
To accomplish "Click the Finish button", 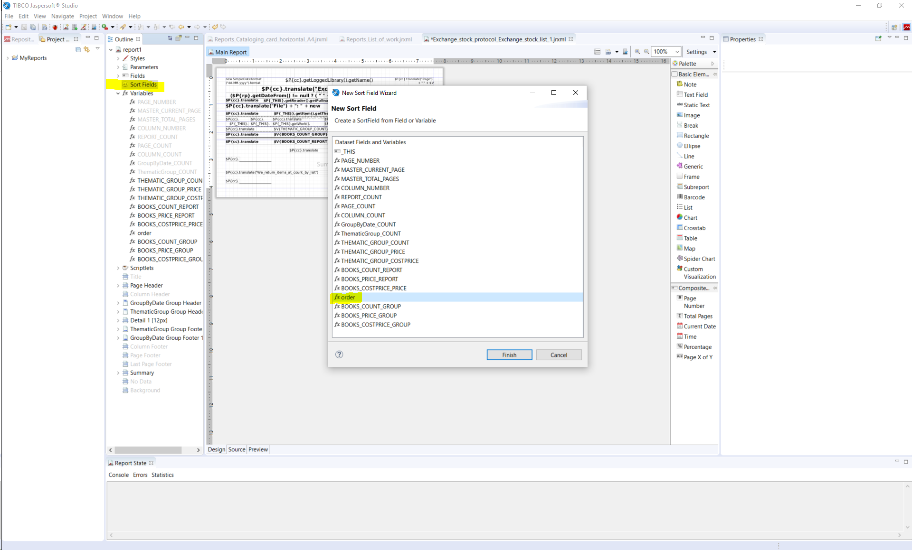I will pyautogui.click(x=509, y=355).
